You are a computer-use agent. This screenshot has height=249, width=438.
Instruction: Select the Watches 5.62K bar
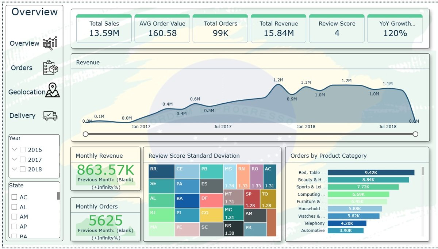pos(353,216)
